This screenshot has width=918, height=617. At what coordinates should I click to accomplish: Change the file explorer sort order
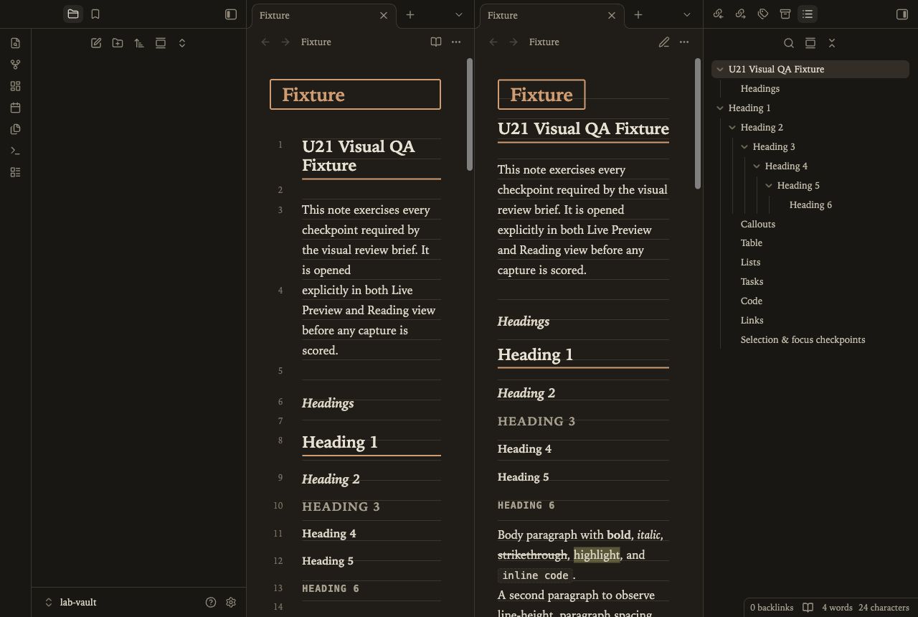tap(139, 43)
